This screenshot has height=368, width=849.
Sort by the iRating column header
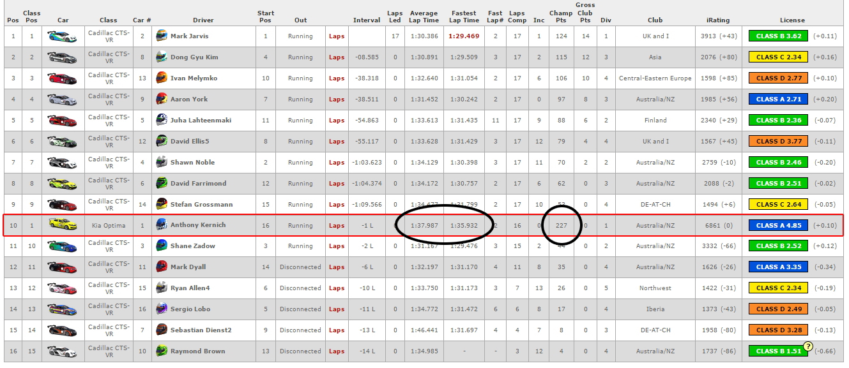click(x=713, y=20)
